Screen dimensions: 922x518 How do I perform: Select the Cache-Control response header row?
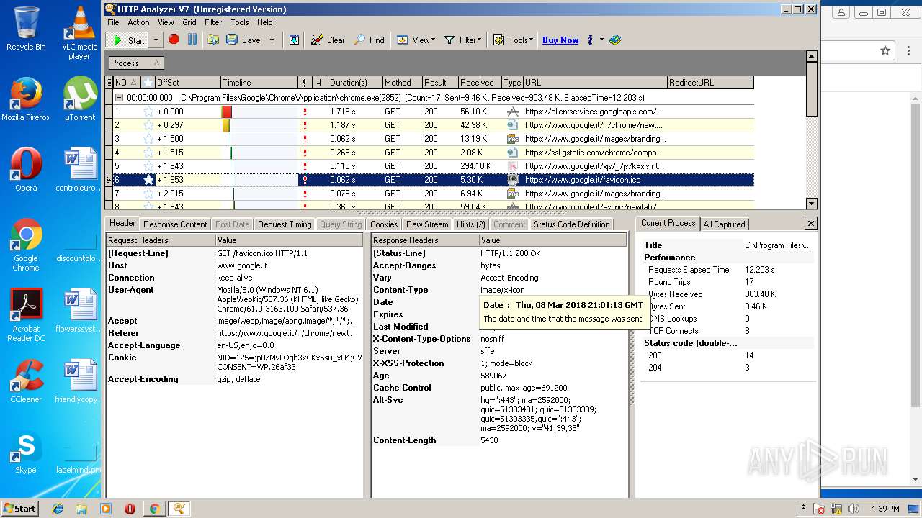[x=499, y=388]
